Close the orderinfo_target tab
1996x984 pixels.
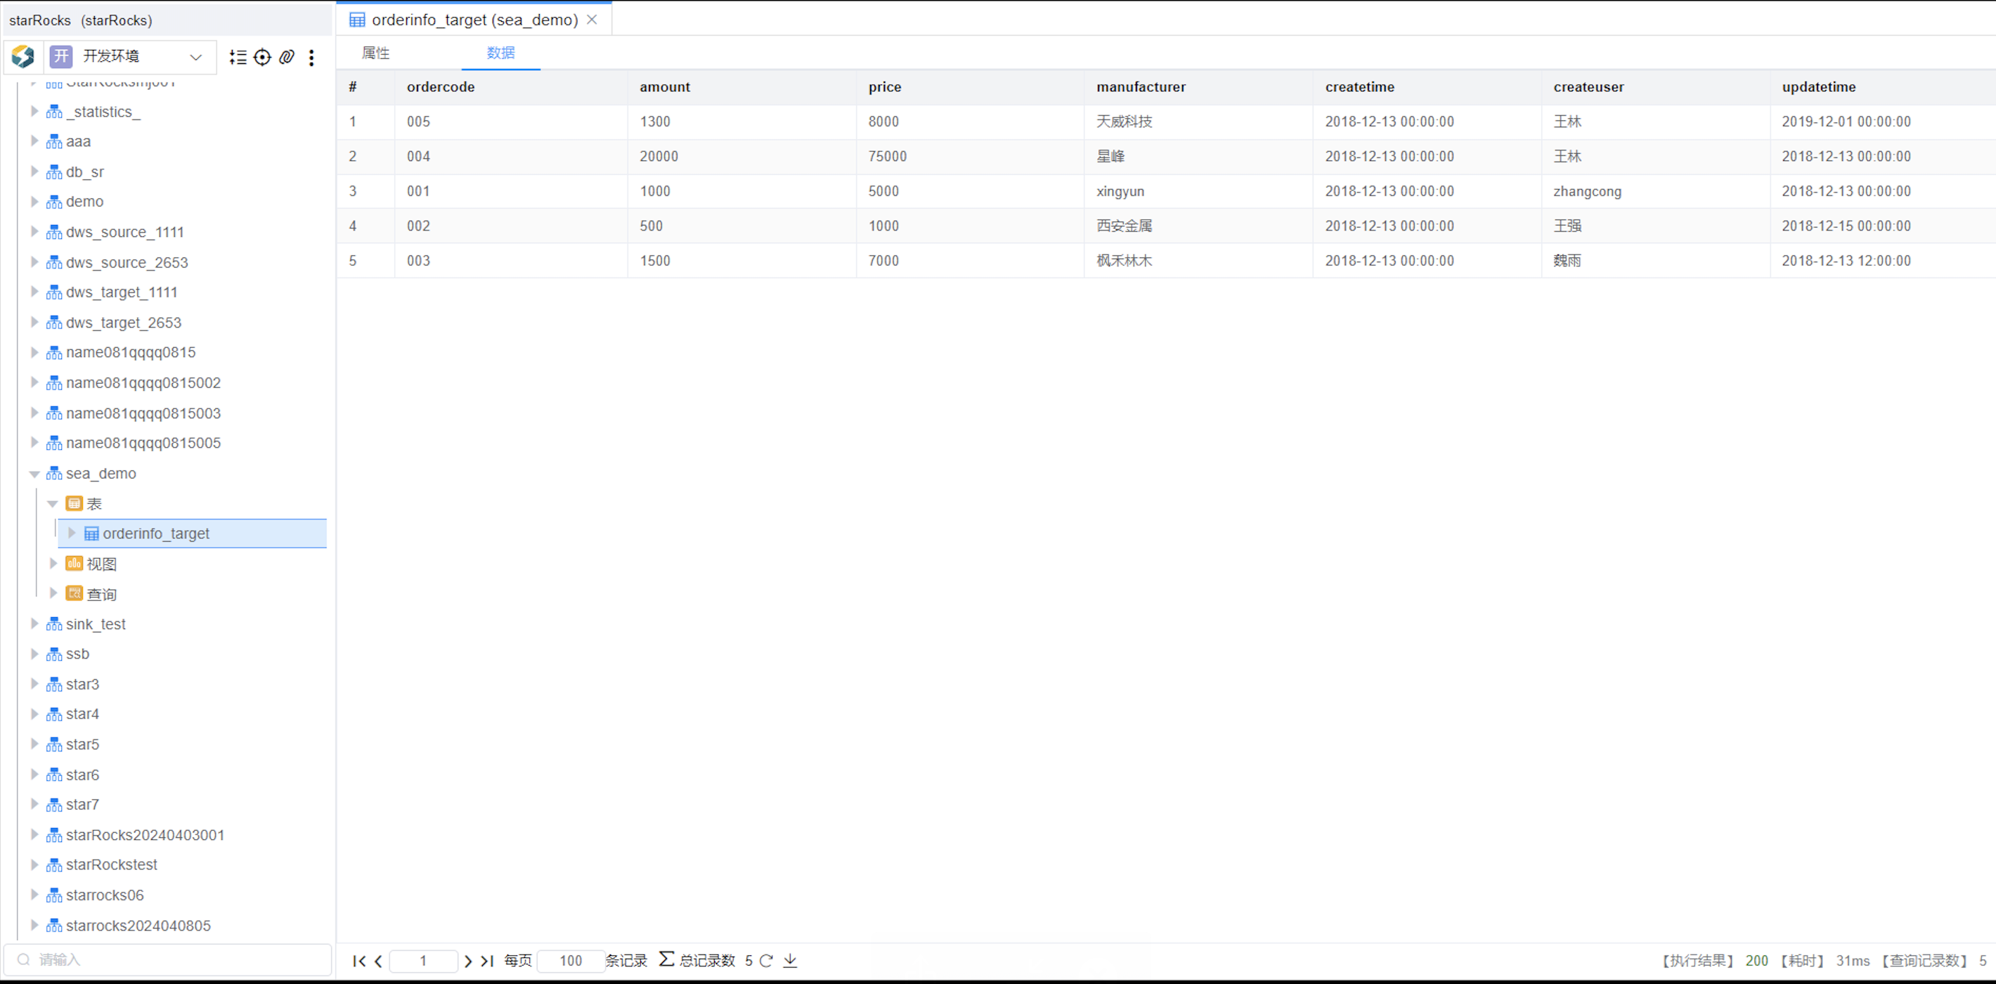point(592,20)
